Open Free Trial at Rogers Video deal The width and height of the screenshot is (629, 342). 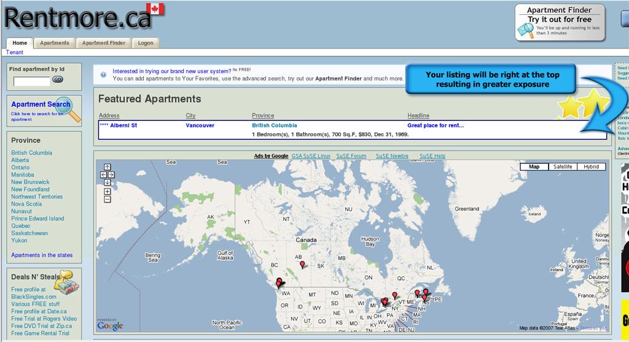[44, 319]
